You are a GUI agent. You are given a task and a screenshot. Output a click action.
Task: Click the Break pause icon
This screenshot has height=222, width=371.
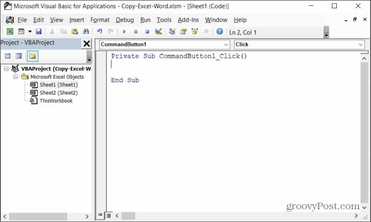136,31
